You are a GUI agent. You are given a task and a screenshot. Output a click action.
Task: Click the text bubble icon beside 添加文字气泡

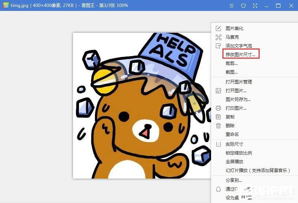[x=218, y=46]
